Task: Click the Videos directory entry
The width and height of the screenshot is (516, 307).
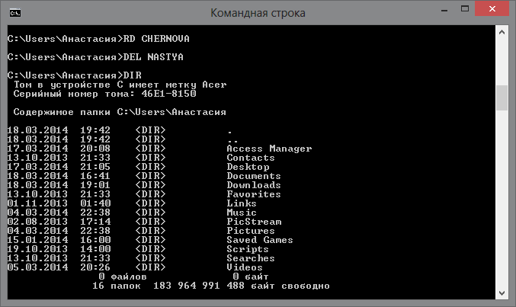Action: [x=245, y=267]
